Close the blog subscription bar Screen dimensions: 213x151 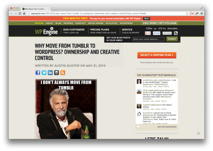(179, 41)
